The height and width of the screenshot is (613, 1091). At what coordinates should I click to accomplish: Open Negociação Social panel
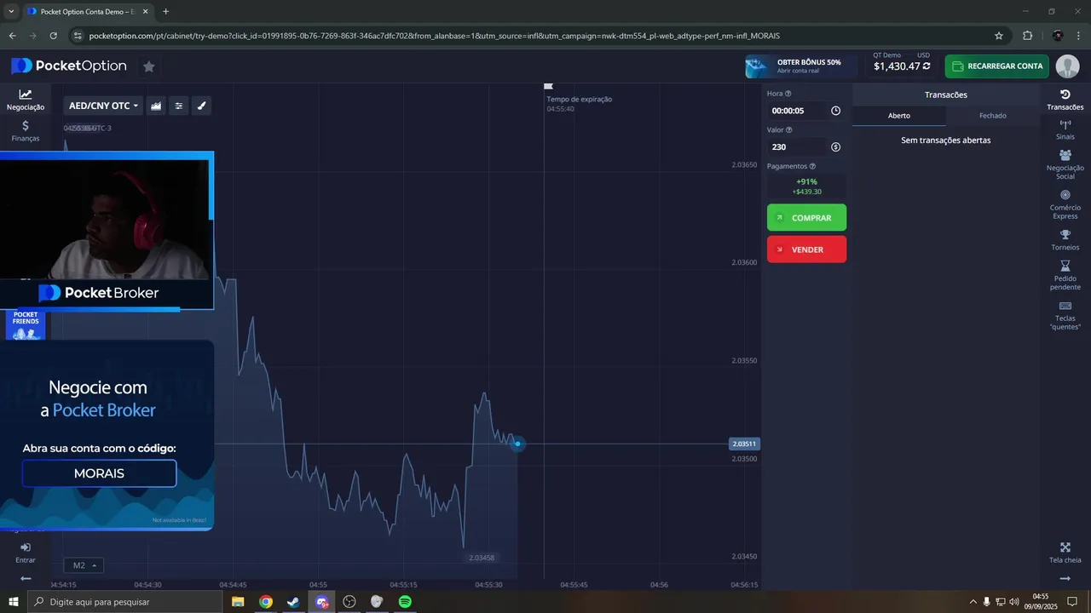pos(1065,165)
